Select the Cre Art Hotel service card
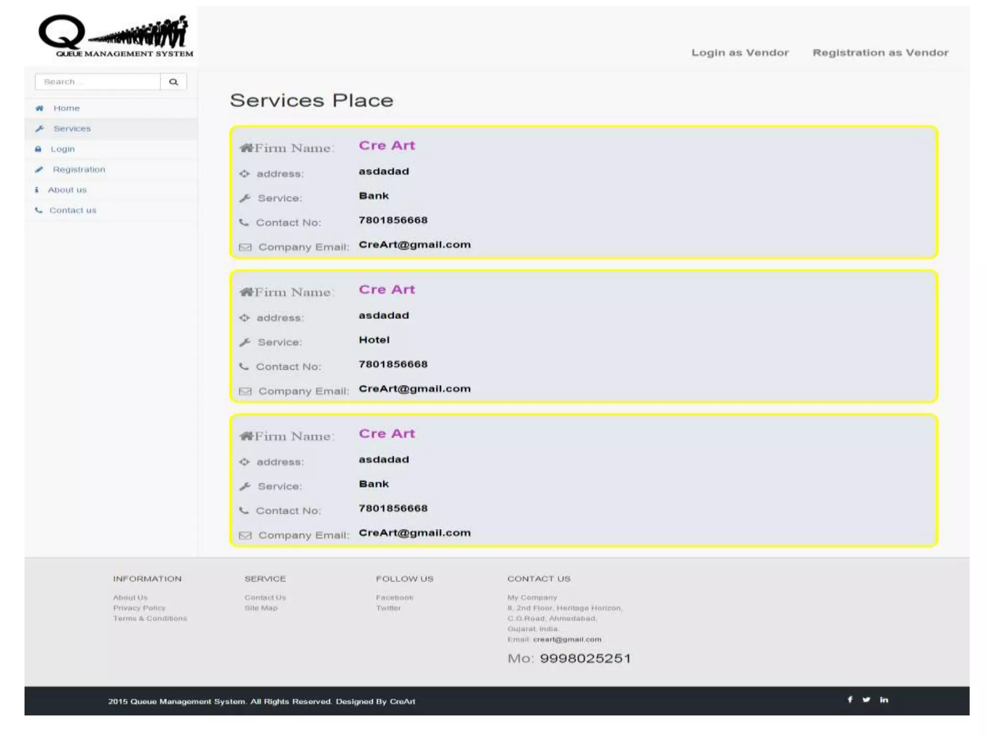 click(x=584, y=336)
